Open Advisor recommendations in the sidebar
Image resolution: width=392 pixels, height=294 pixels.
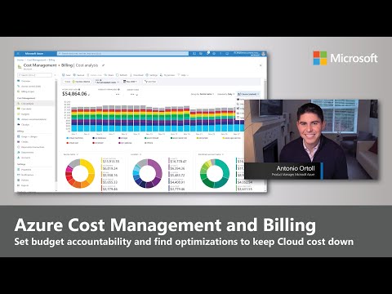point(32,119)
